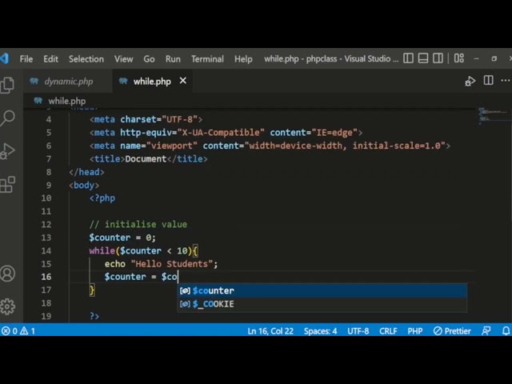Click the "<body>" tag on line 9
The height and width of the screenshot is (384, 512).
tap(84, 185)
